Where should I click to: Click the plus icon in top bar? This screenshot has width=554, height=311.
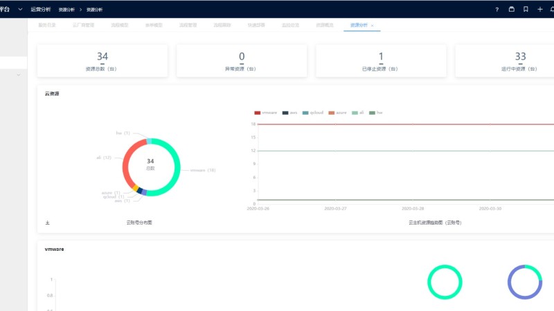pos(540,10)
